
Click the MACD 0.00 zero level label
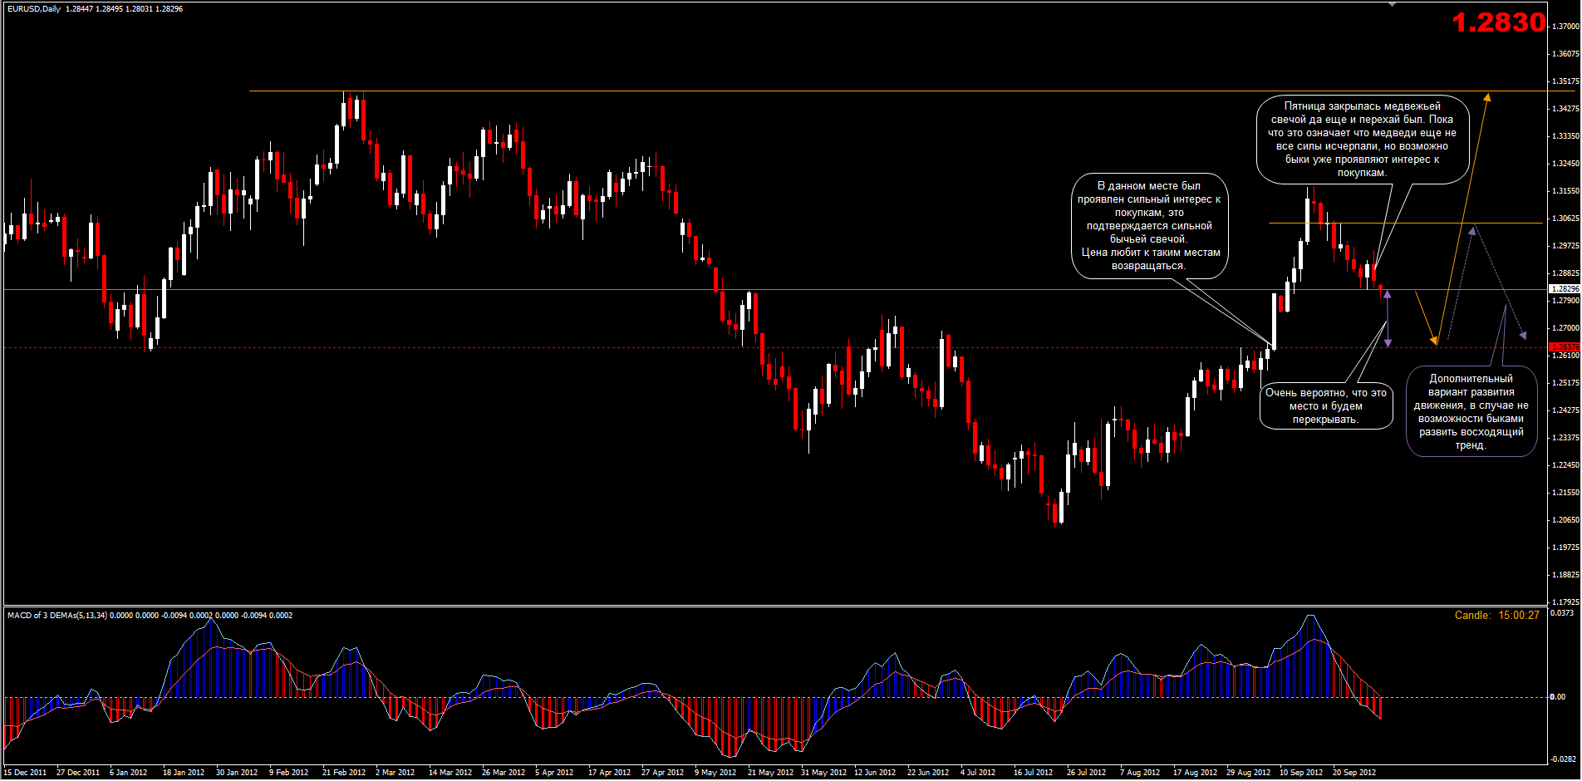1557,697
